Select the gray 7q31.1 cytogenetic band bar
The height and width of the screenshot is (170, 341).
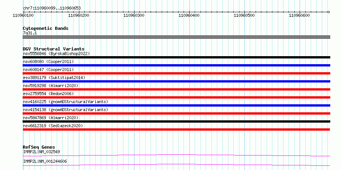point(177,37)
